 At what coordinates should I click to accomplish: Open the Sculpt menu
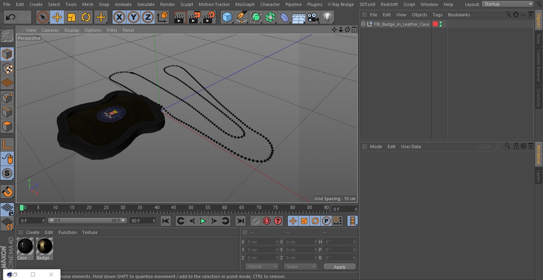186,4
